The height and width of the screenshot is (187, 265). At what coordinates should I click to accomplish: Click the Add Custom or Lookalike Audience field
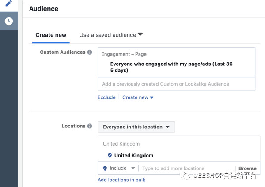176,84
